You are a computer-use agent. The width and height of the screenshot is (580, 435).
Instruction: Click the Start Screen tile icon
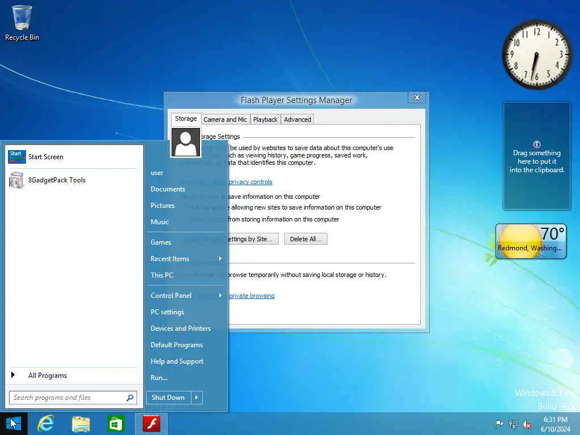point(16,157)
